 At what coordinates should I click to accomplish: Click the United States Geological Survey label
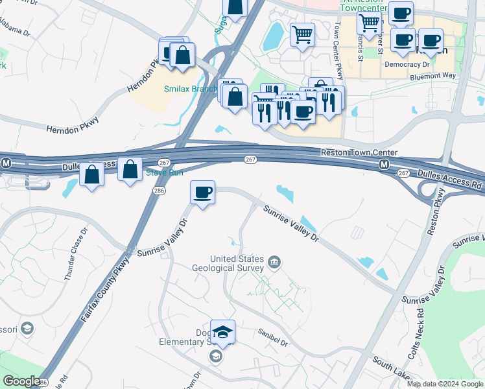228,263
